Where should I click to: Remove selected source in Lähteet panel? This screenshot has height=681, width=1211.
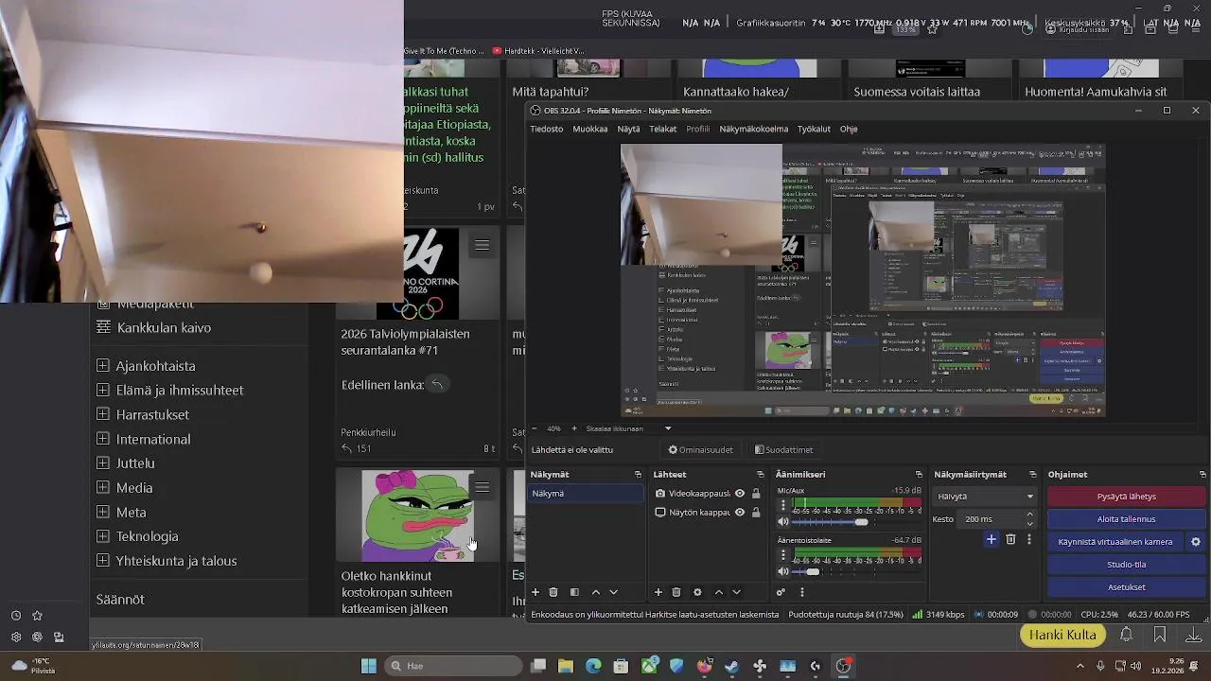676,592
